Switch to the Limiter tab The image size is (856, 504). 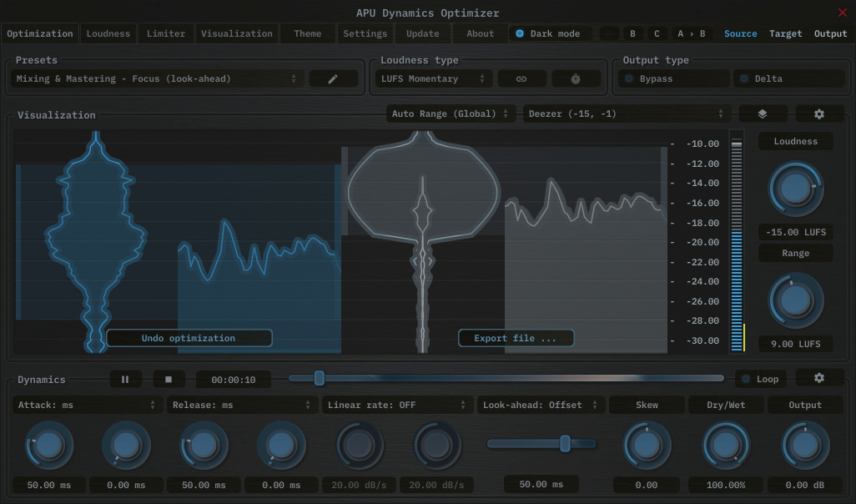point(165,33)
